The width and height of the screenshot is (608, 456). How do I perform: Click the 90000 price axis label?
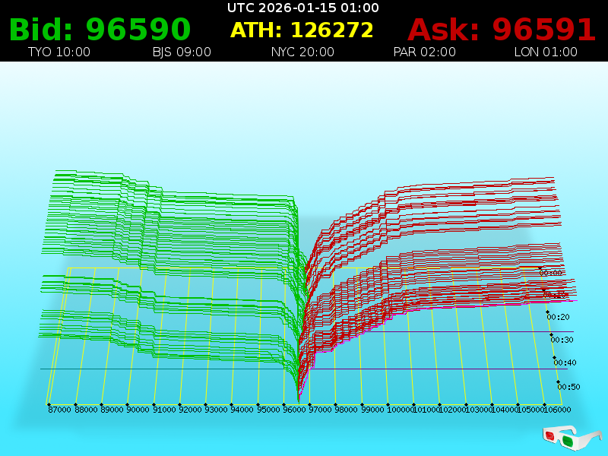click(138, 410)
